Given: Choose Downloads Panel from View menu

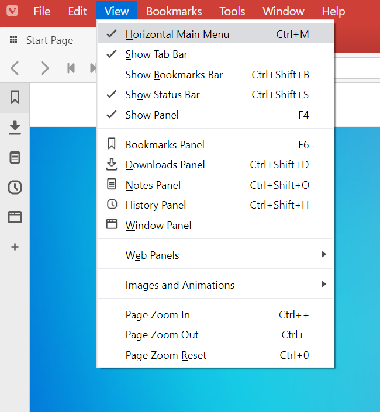Looking at the screenshot, I should click(216, 165).
